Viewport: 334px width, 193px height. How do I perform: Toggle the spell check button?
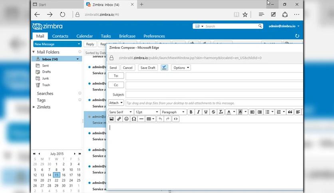point(164,68)
